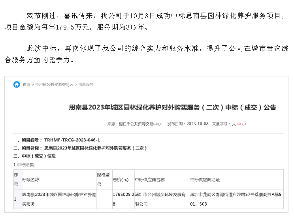The width and height of the screenshot is (294, 221).
Task: Click the 规格型号 table column header
Action: (103, 179)
